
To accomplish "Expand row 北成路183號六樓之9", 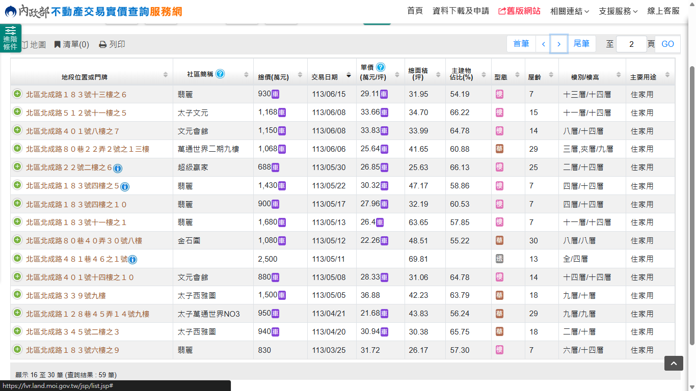I will (17, 350).
